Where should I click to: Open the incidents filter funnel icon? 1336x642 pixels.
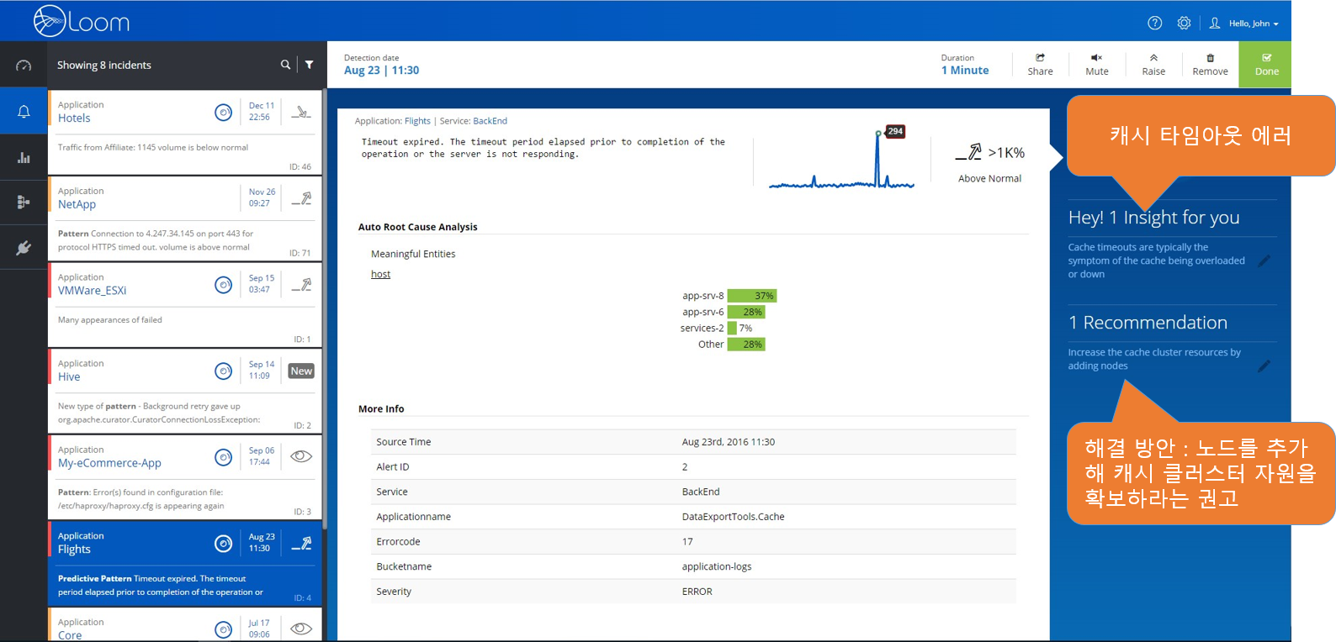click(309, 65)
